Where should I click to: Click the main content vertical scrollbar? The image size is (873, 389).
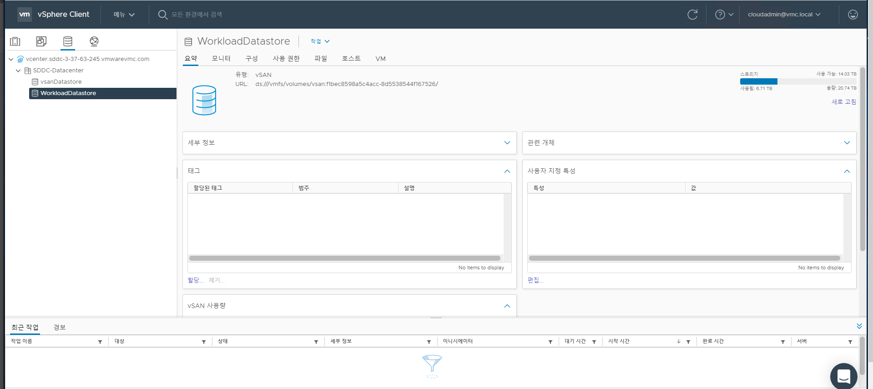[863, 159]
